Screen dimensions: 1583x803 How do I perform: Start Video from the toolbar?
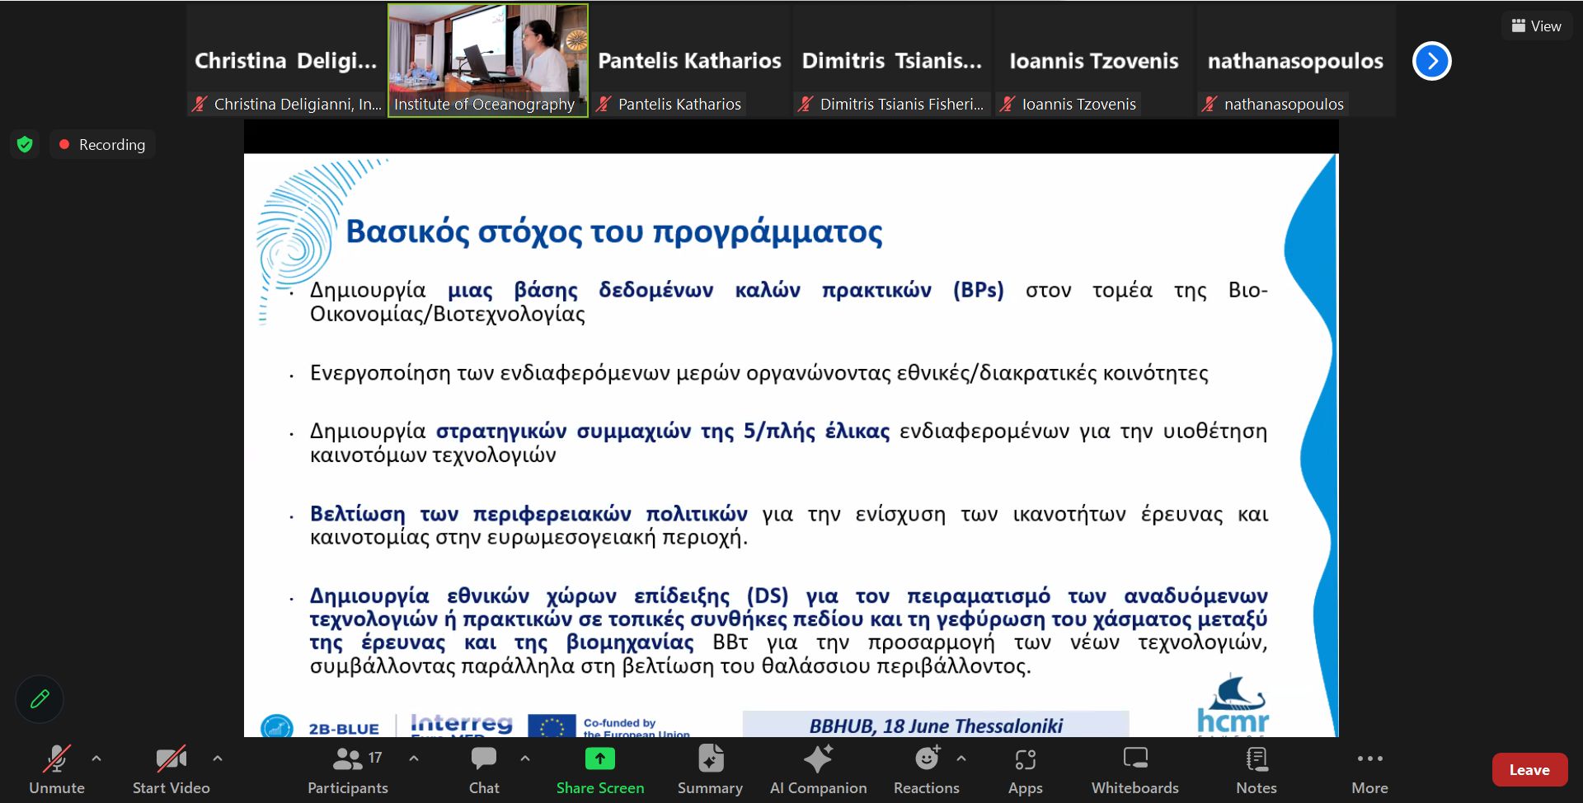pos(171,769)
